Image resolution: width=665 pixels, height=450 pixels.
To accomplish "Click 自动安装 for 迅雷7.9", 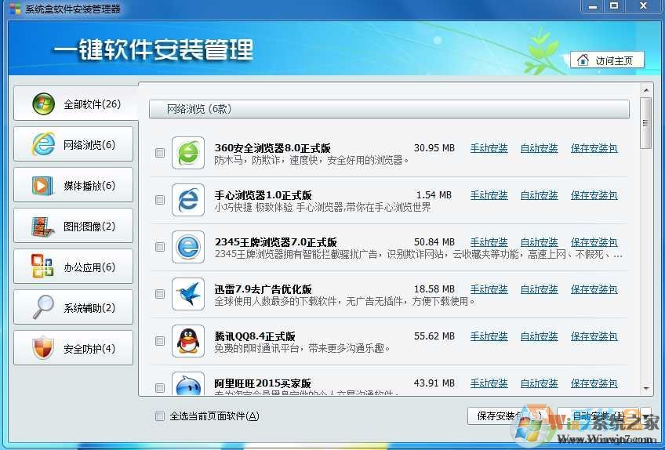I will pos(539,289).
